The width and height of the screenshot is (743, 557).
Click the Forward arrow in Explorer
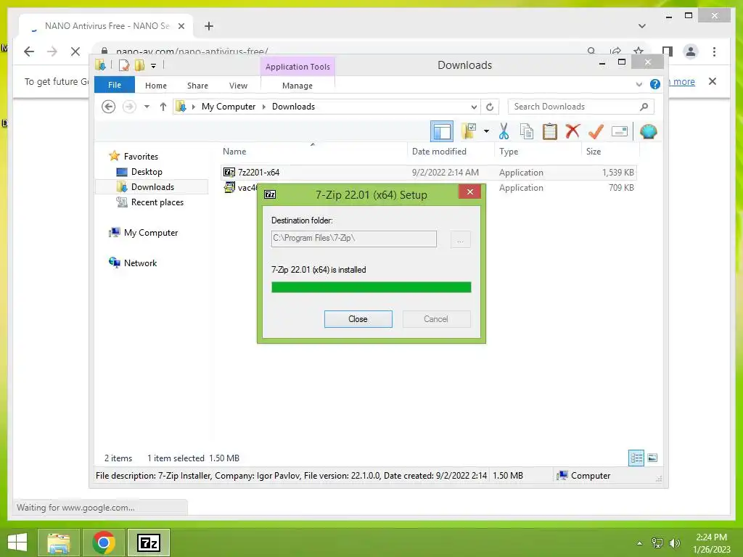pos(129,107)
